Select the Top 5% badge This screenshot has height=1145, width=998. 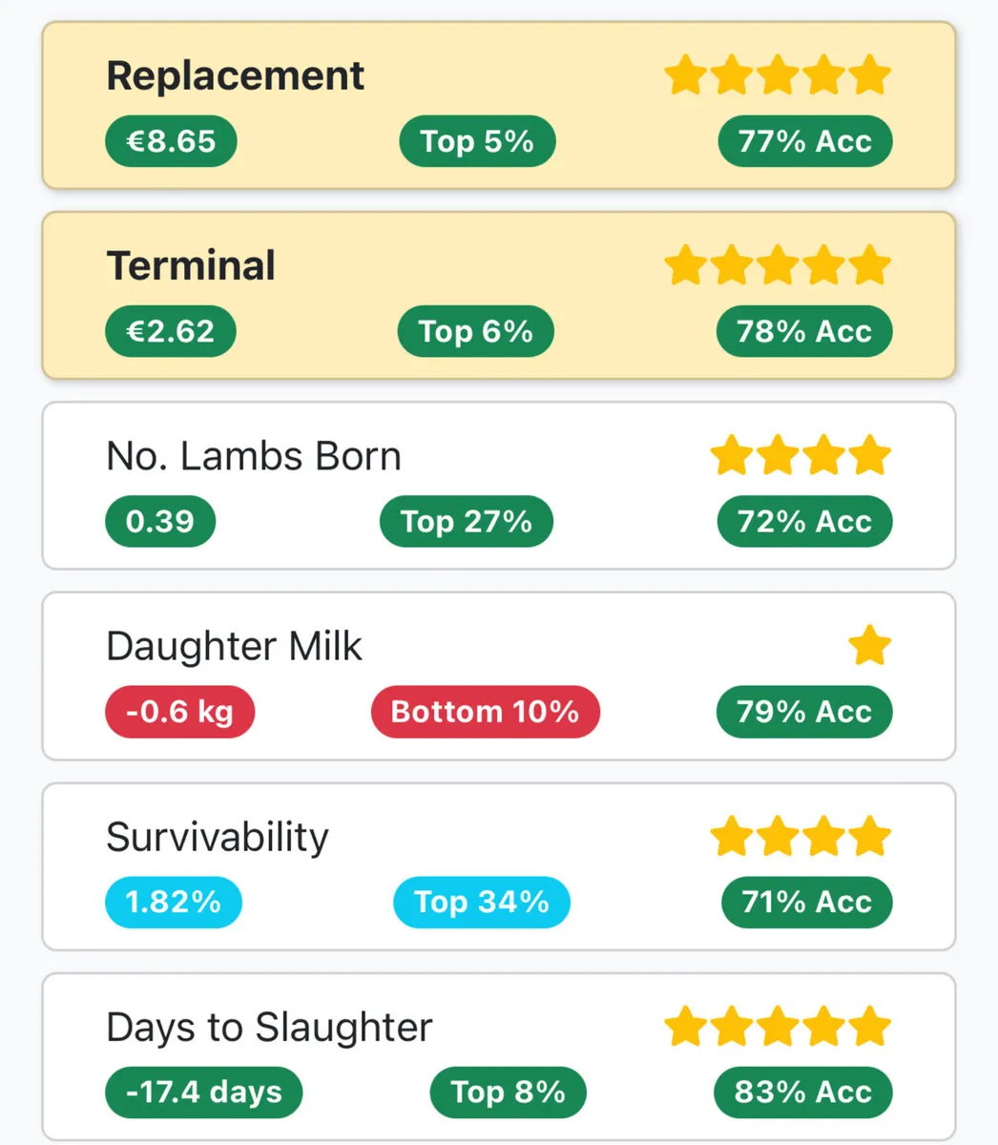tap(477, 141)
